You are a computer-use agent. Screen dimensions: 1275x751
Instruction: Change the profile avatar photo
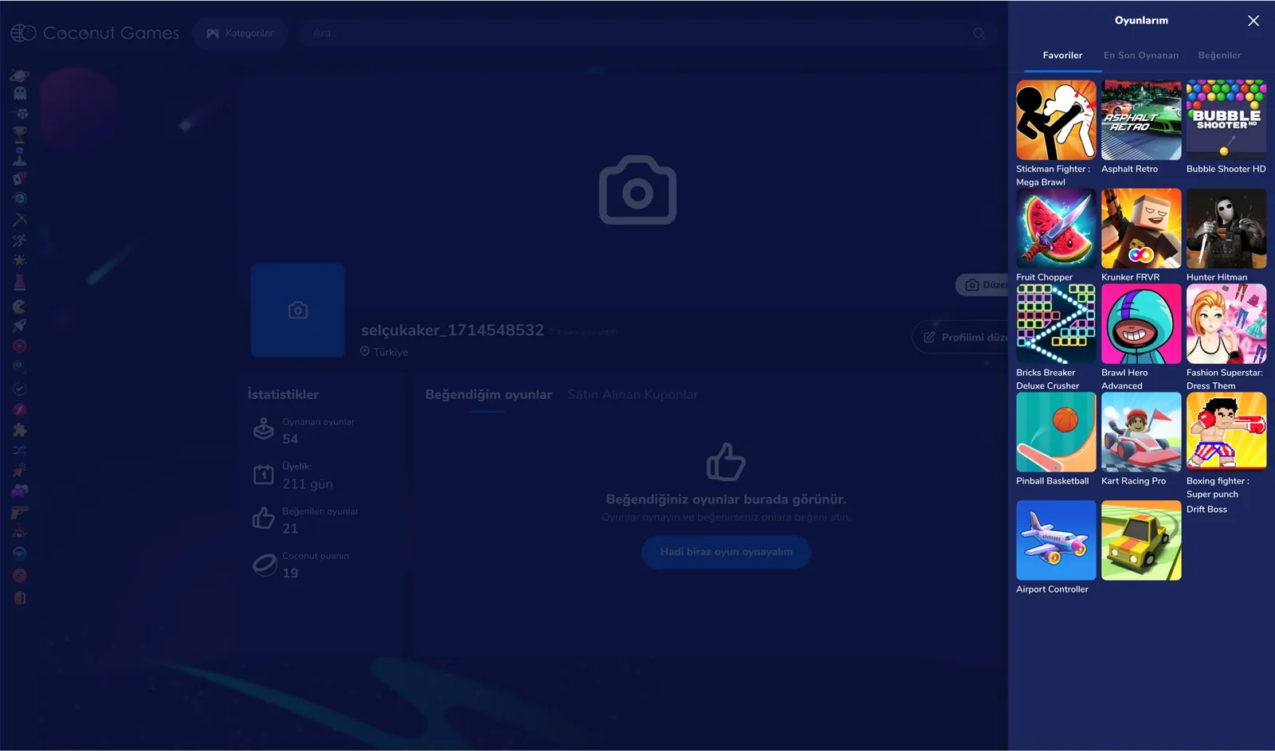(x=298, y=311)
